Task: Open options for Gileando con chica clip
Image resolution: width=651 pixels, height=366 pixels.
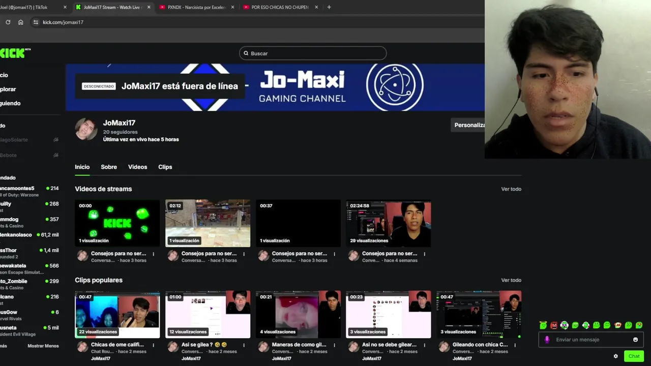Action: 515,345
